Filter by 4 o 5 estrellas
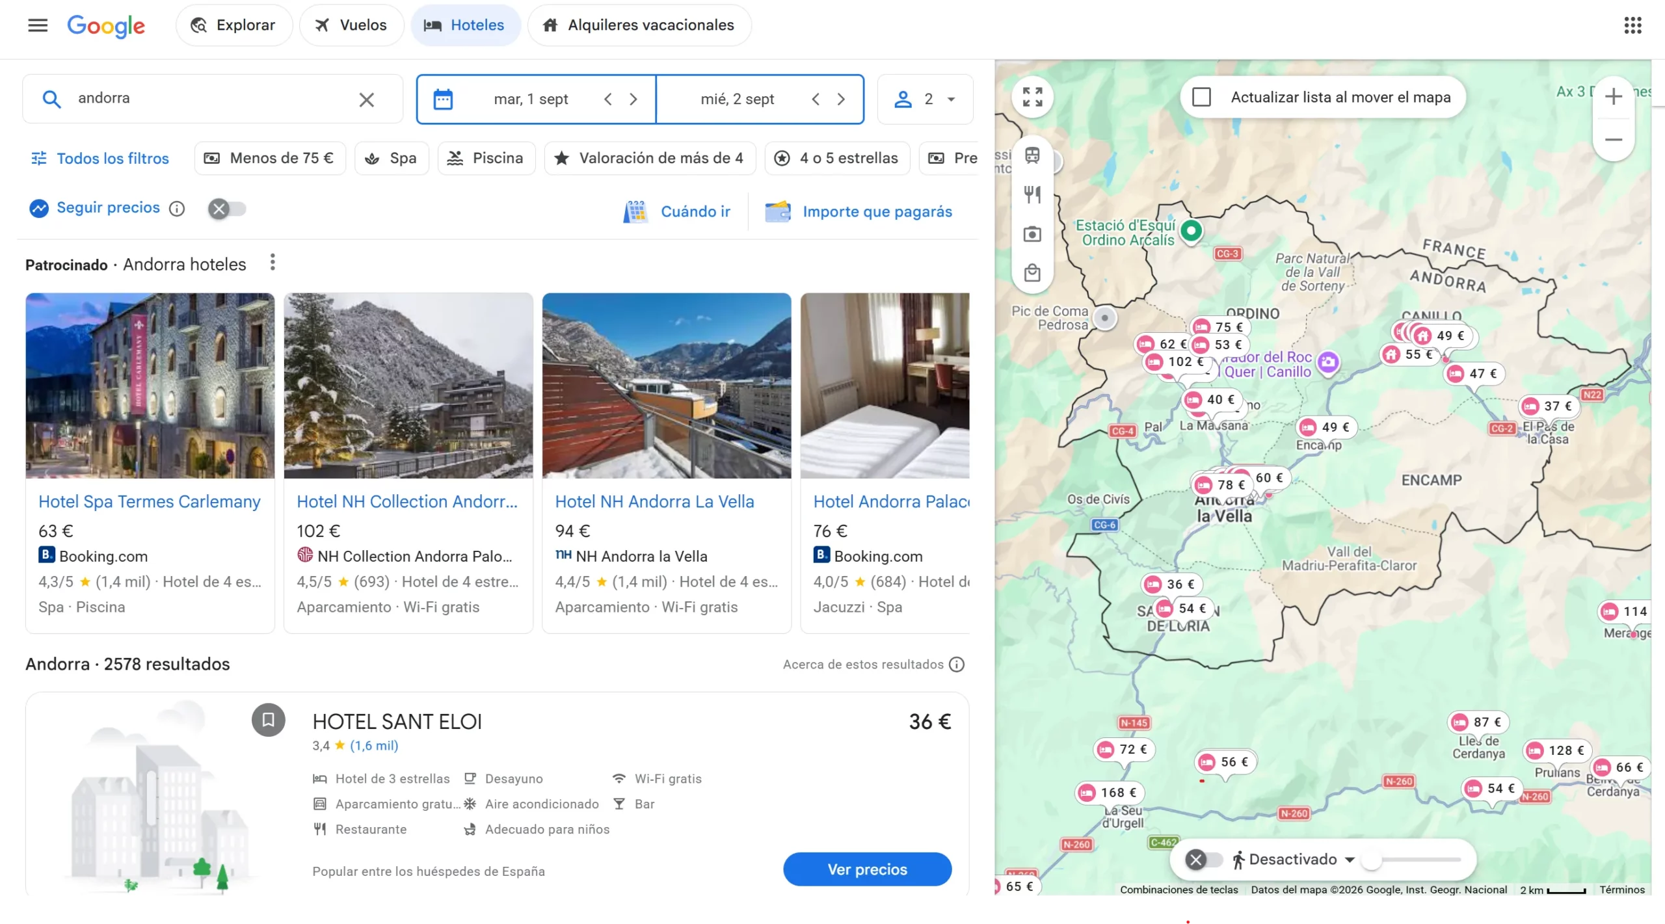Screen dimensions: 1665x924 pyautogui.click(x=837, y=159)
